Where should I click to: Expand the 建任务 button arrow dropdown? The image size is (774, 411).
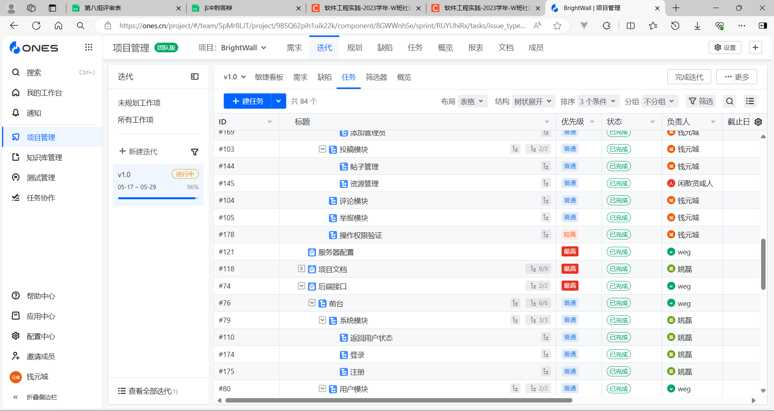click(279, 101)
